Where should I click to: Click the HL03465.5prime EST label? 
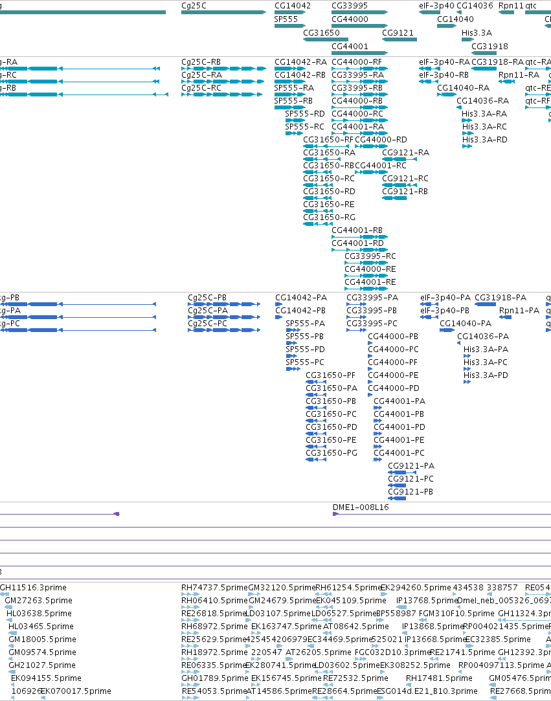(41, 627)
